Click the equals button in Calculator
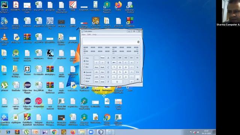The height and width of the screenshot is (135, 240). pyautogui.click(x=138, y=79)
